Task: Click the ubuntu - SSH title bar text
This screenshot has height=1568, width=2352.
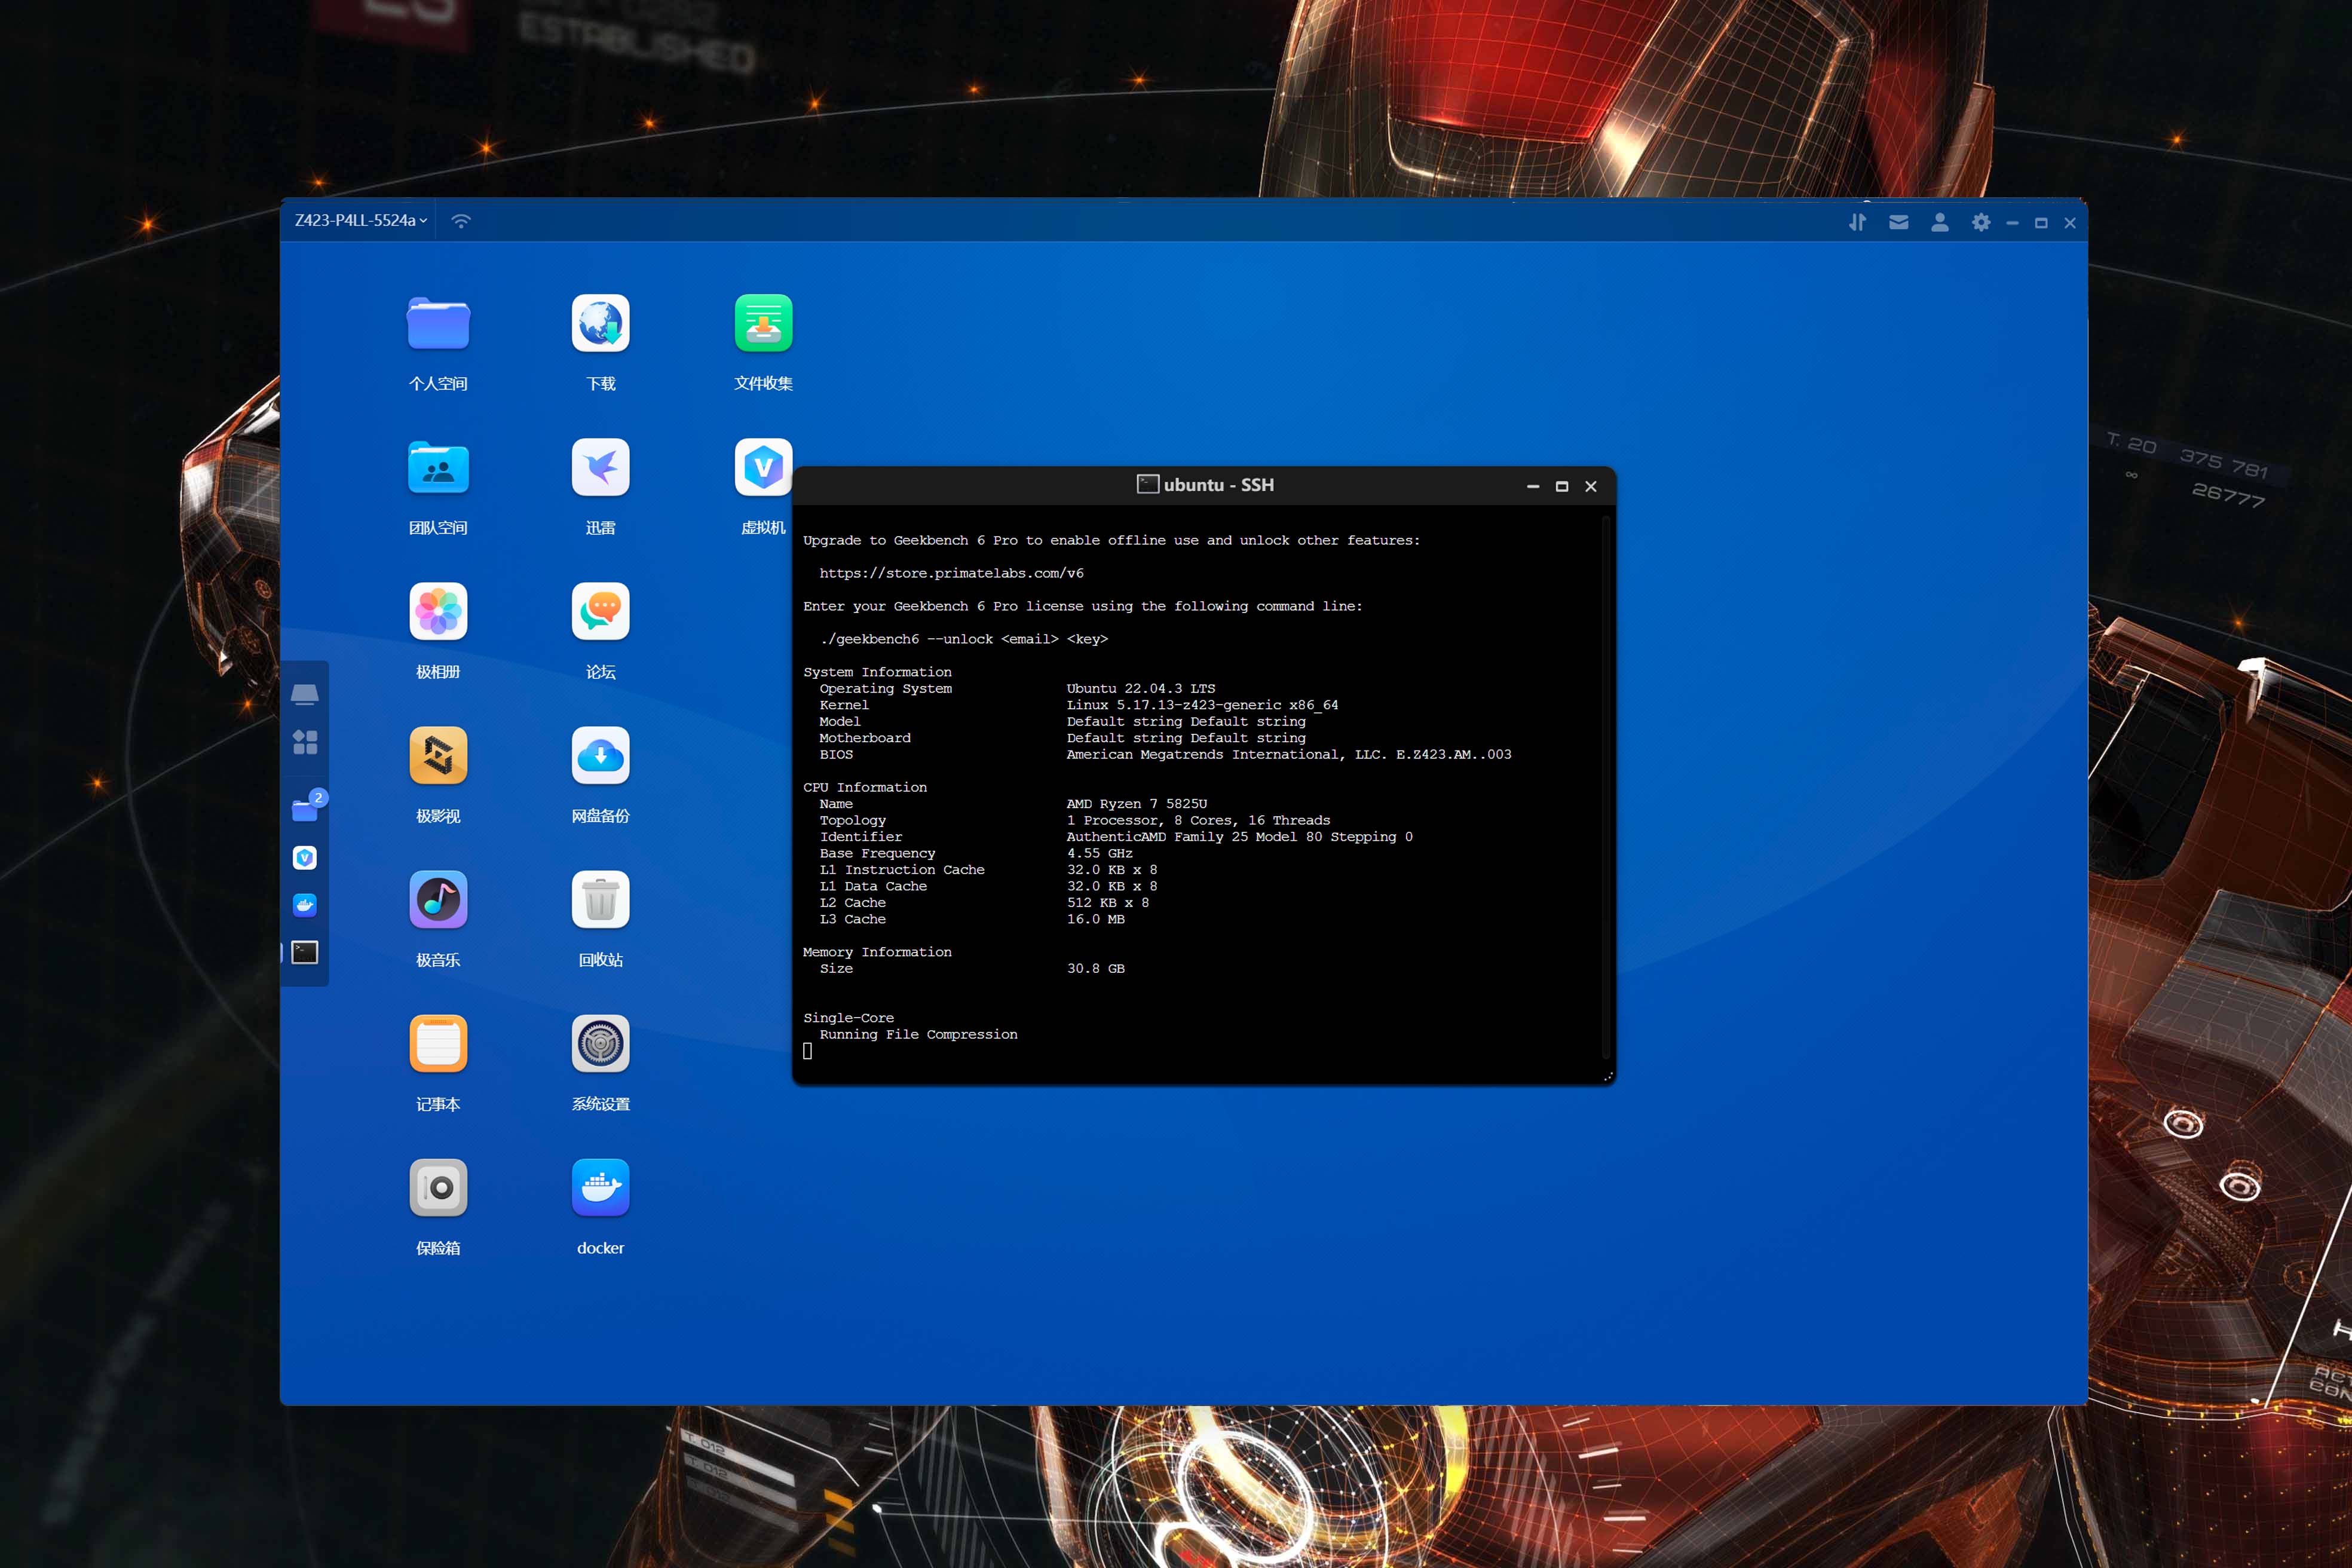Action: pyautogui.click(x=1218, y=485)
